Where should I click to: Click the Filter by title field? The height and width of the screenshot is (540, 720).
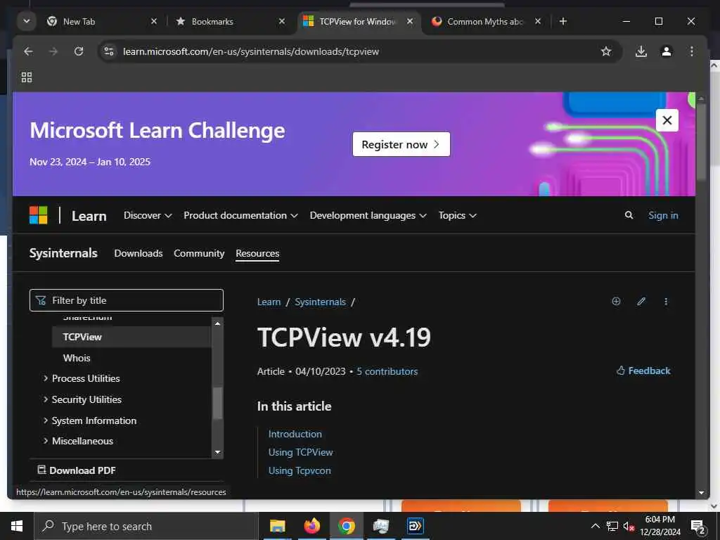(127, 300)
